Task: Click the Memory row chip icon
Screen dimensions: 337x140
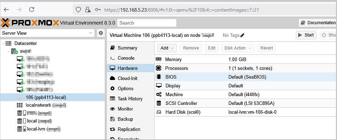Action: point(158,59)
